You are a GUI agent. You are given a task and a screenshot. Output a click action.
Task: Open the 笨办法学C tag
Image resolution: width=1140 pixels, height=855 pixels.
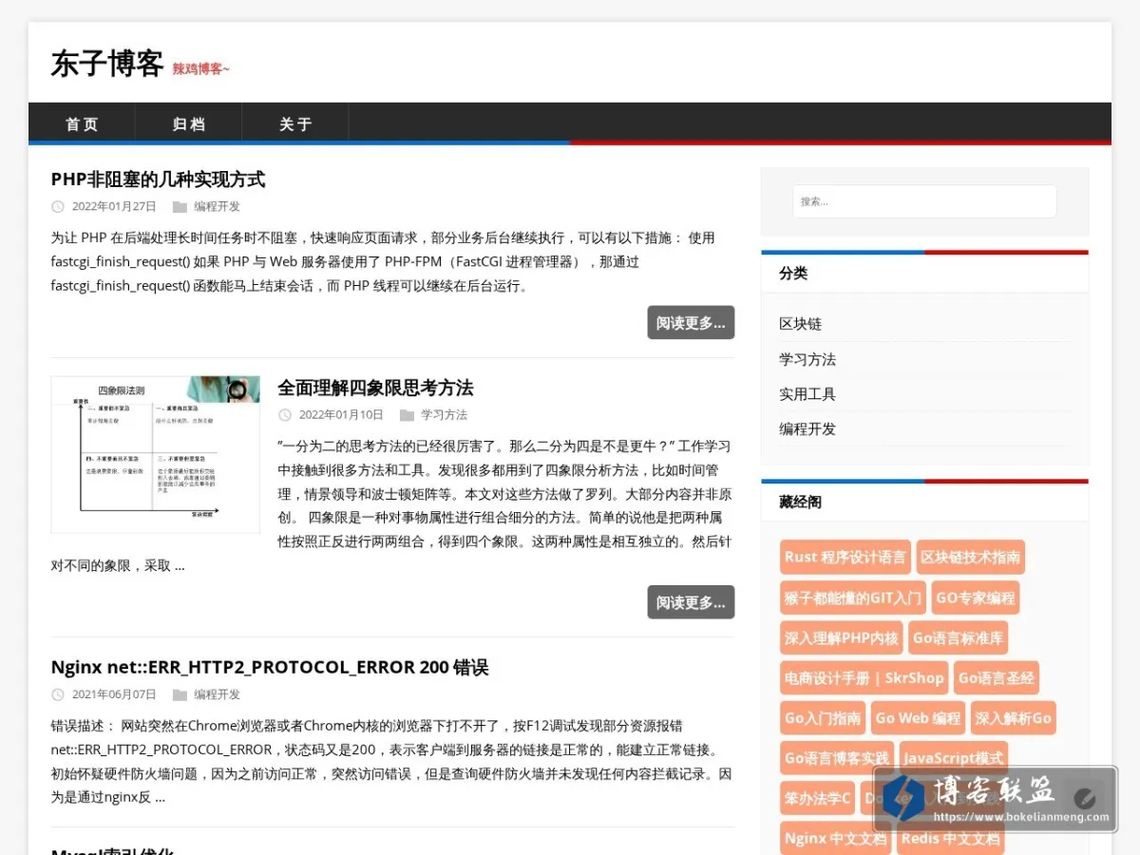click(x=817, y=798)
